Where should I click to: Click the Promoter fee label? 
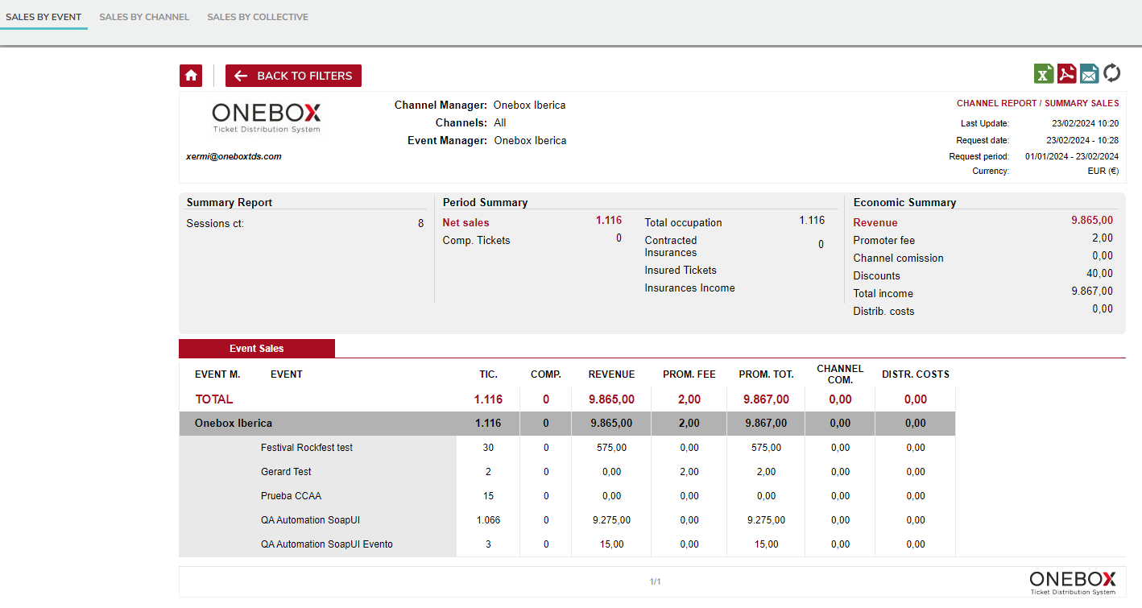tap(884, 241)
